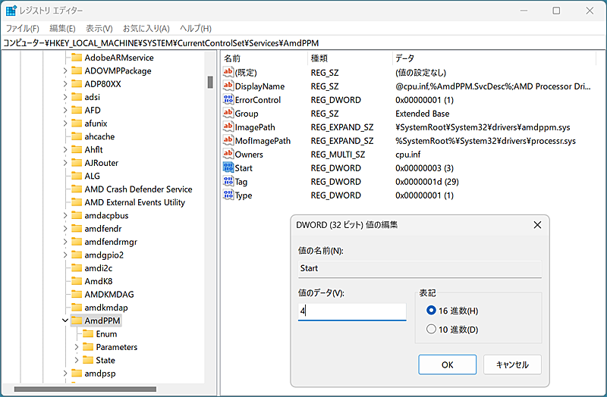Click the 名前 column header
607x397 pixels.
click(265, 58)
